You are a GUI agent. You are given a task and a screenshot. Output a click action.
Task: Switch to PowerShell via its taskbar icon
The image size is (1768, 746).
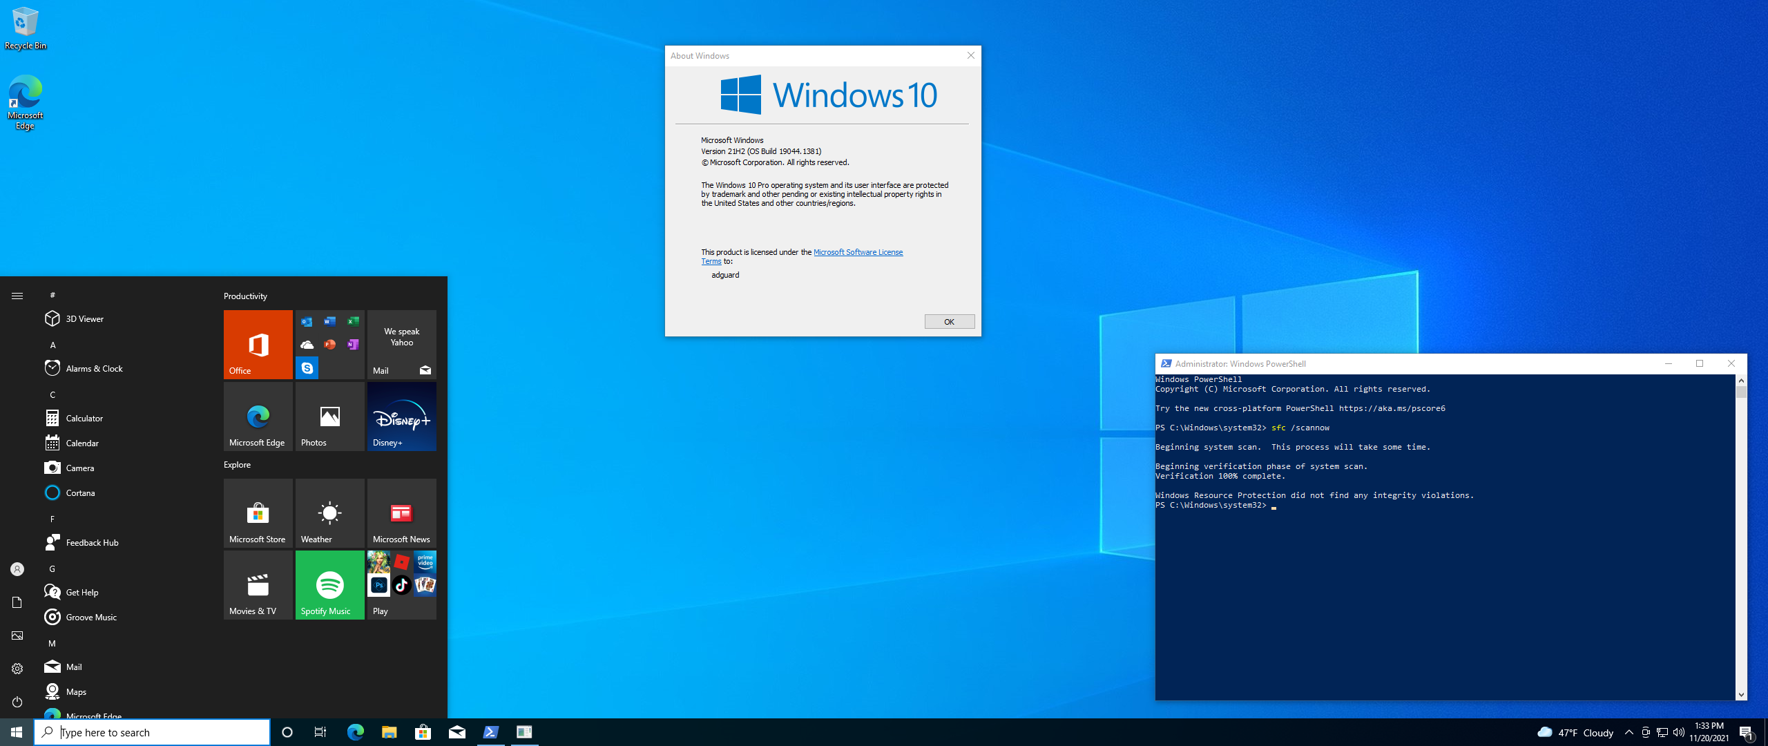491,732
